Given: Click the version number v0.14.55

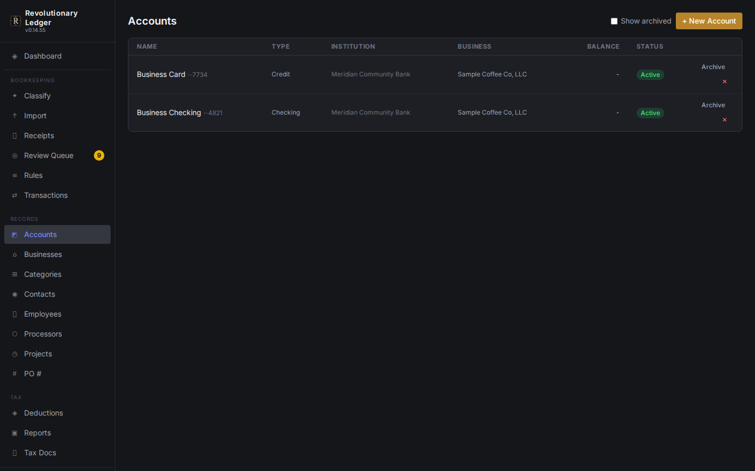Looking at the screenshot, I should point(35,30).
